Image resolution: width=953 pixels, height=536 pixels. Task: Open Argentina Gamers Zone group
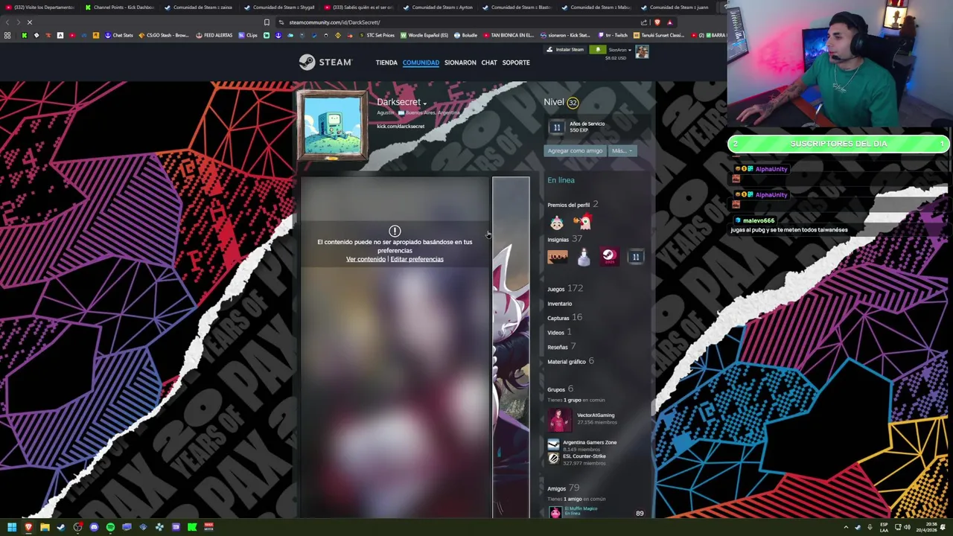pos(590,442)
